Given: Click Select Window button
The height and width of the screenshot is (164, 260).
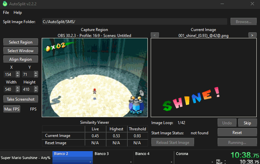Looking at the screenshot, I should pos(21,51).
